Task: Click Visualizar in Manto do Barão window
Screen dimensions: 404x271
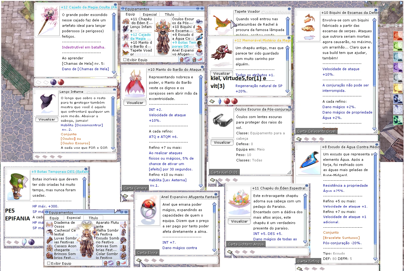Action: pyautogui.click(x=135, y=103)
